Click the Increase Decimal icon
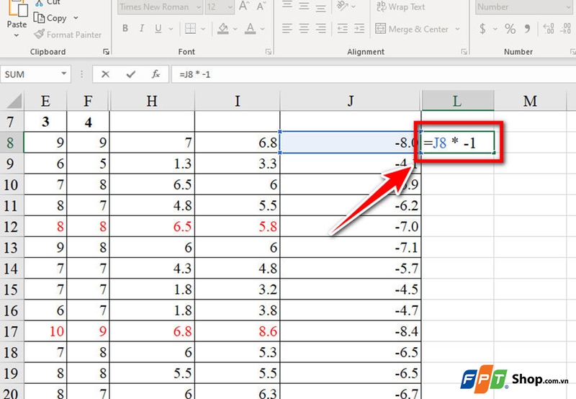576x399 pixels. pyautogui.click(x=549, y=29)
